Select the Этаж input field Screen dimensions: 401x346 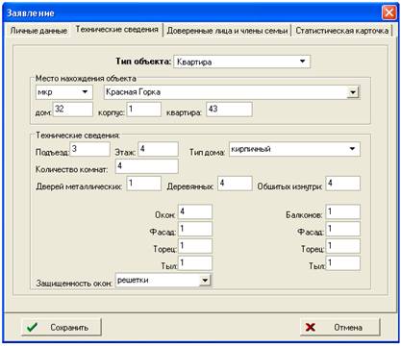(x=158, y=149)
